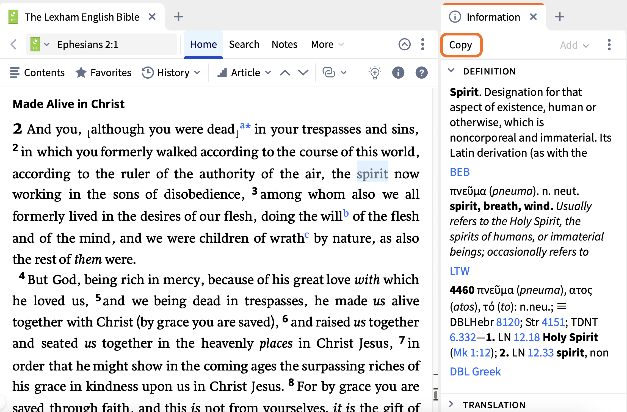Close The Lexham English Bible tab
This screenshot has height=412, width=627.
click(152, 17)
